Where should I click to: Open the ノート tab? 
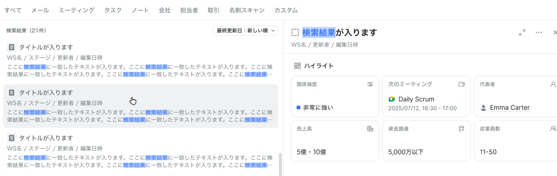pos(140,10)
